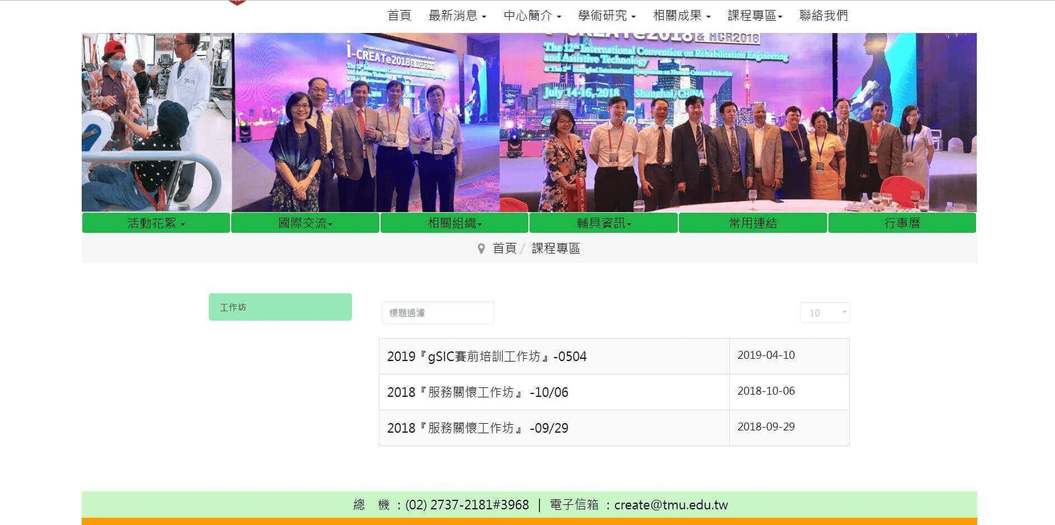Open the green 國際交流 dropdown
Screen dimensions: 1055x525
pyautogui.click(x=305, y=223)
